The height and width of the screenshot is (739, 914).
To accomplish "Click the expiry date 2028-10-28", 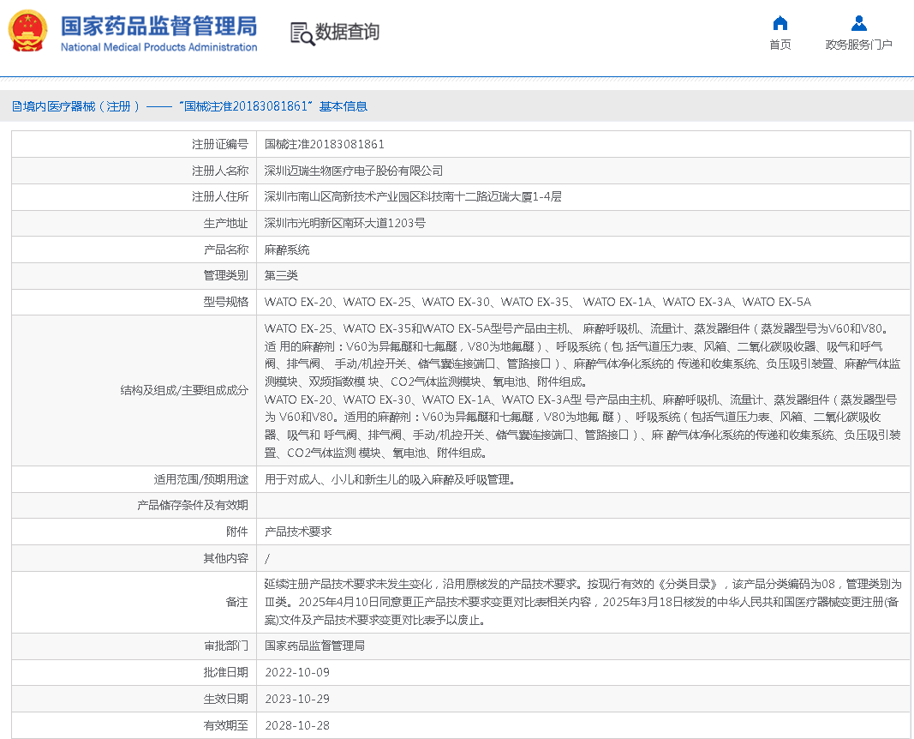I will coord(296,726).
